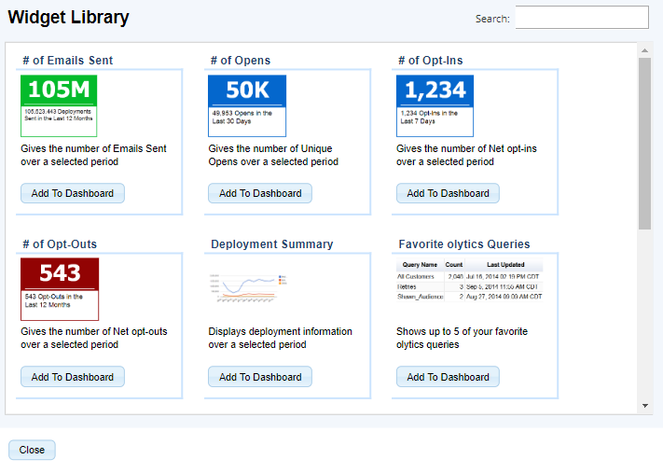Add the # of Opt-Outs widget to dashboard
Screen dimensions: 663x473
(73, 377)
